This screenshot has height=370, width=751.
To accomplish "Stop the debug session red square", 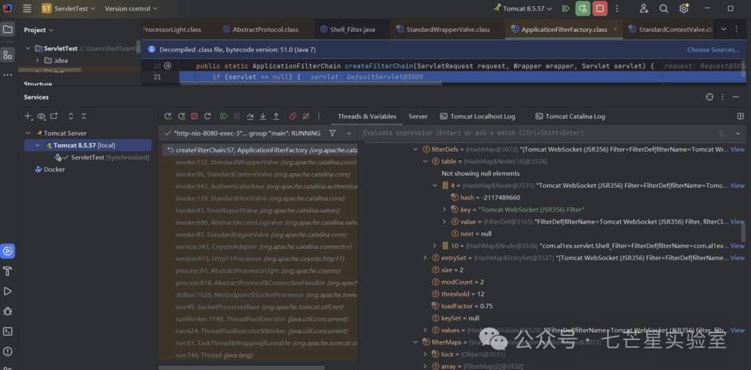I will (x=195, y=116).
